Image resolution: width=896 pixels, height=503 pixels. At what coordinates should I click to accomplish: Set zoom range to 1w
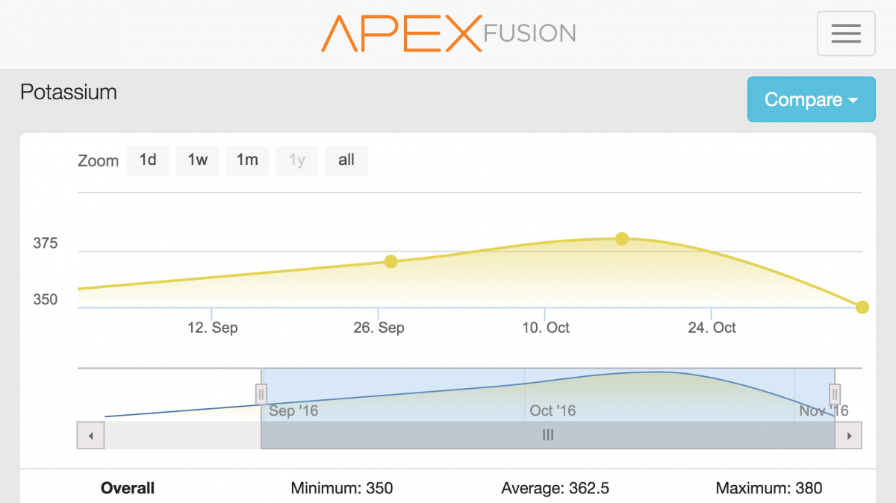pos(197,160)
